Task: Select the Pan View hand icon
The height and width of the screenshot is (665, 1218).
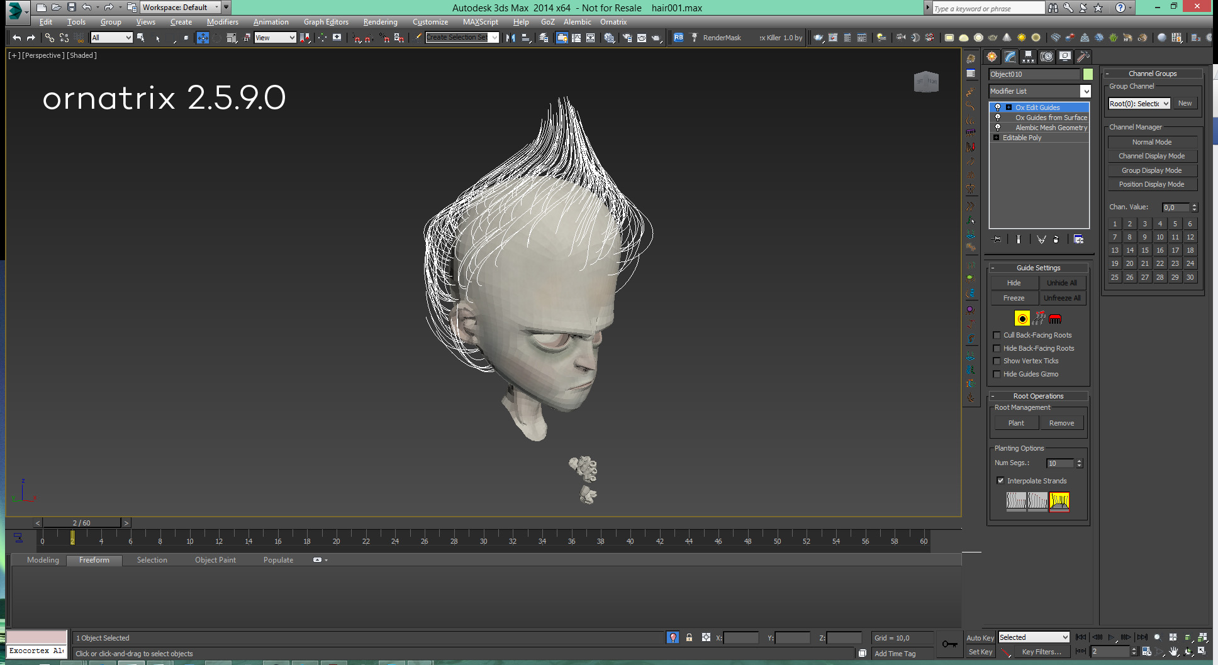Action: coord(1173,652)
